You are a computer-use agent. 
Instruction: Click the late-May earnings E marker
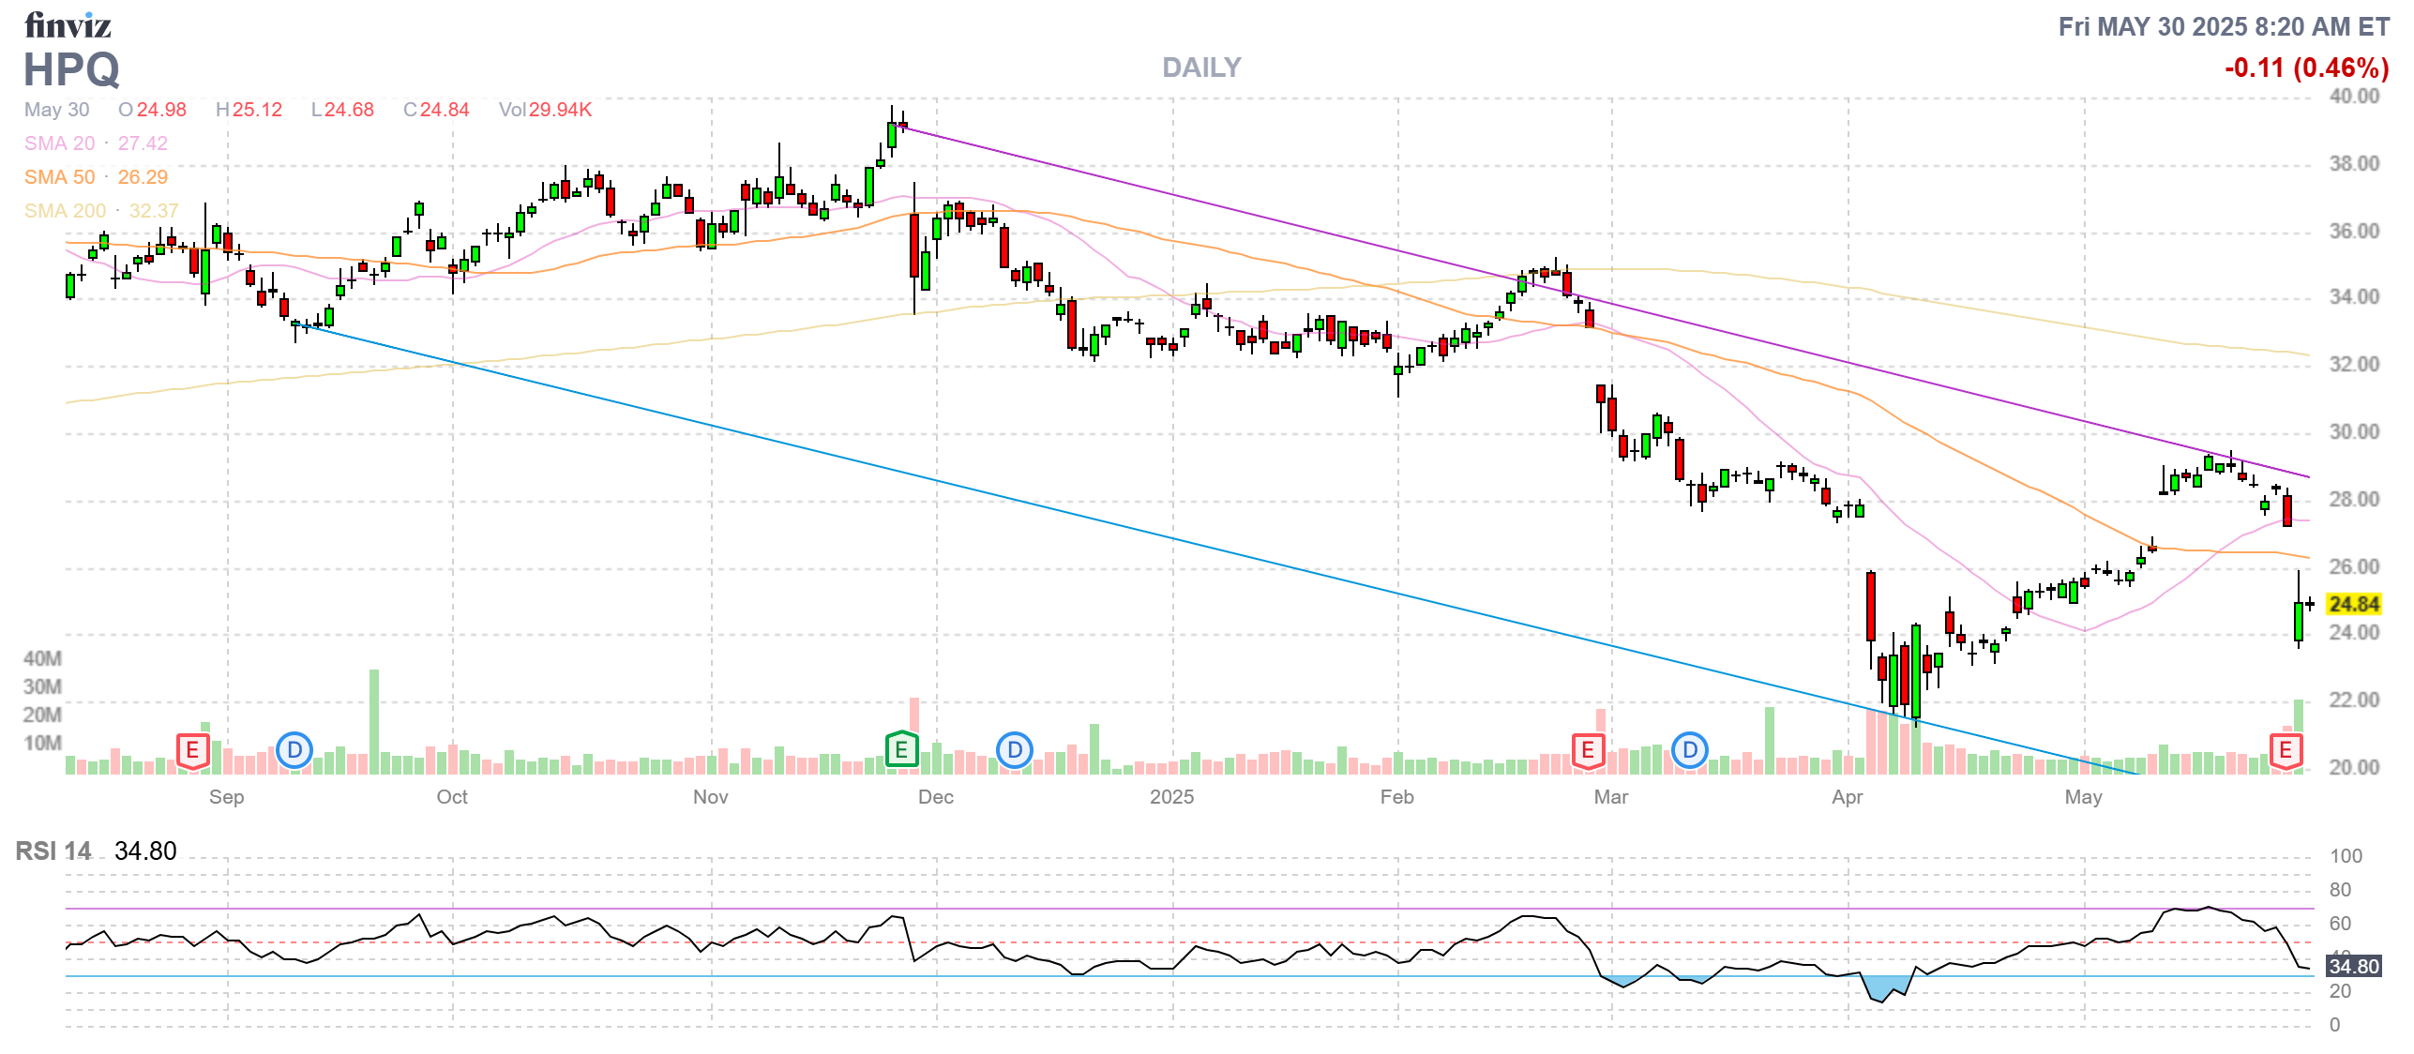click(2286, 750)
